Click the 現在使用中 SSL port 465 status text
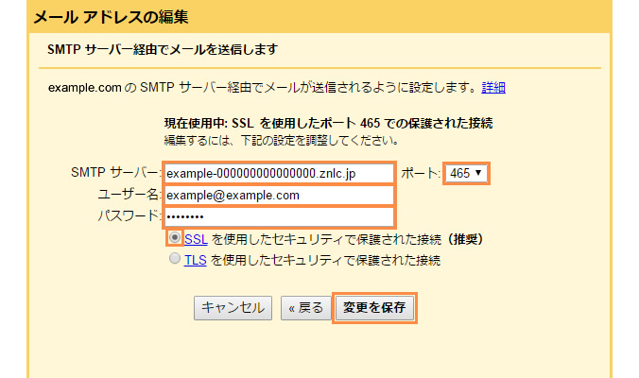The image size is (639, 378). 328,123
